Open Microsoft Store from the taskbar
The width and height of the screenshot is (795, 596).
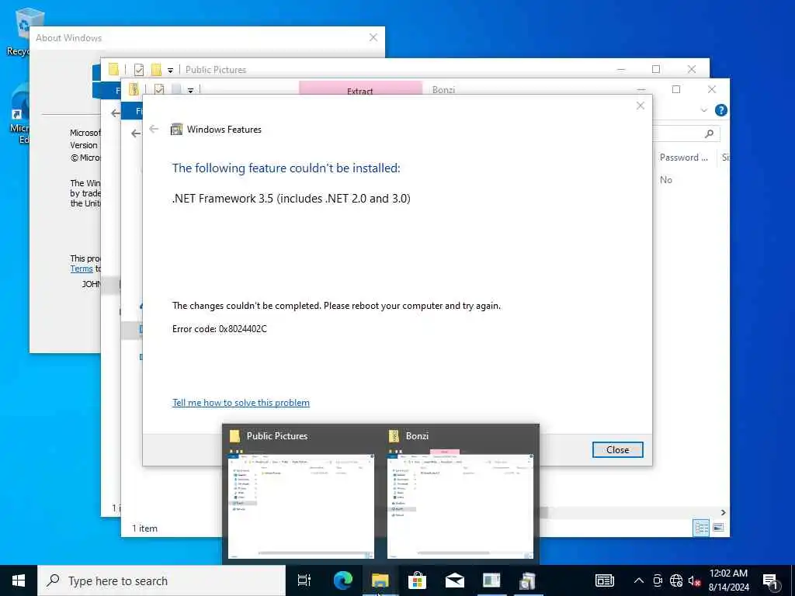pos(417,580)
